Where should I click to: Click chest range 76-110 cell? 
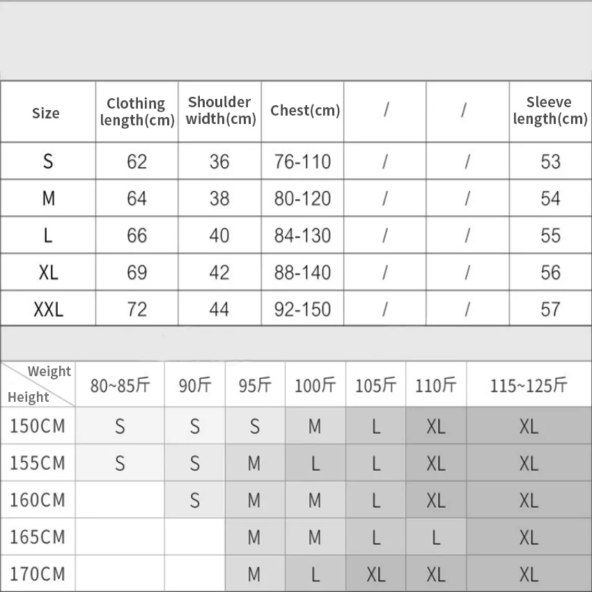point(302,162)
